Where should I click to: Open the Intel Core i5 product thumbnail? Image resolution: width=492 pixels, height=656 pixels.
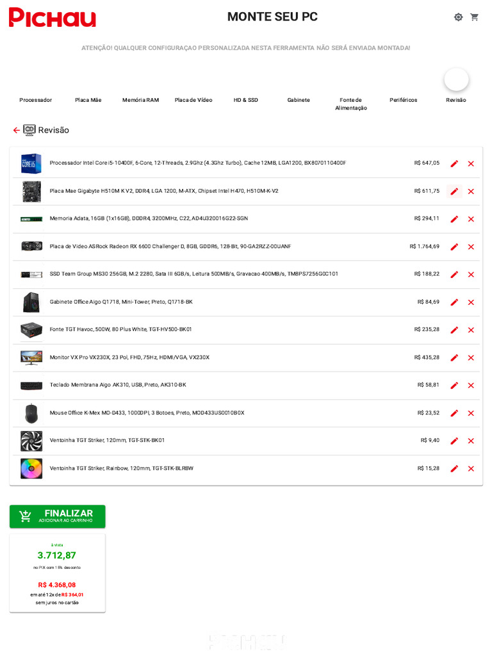31,163
